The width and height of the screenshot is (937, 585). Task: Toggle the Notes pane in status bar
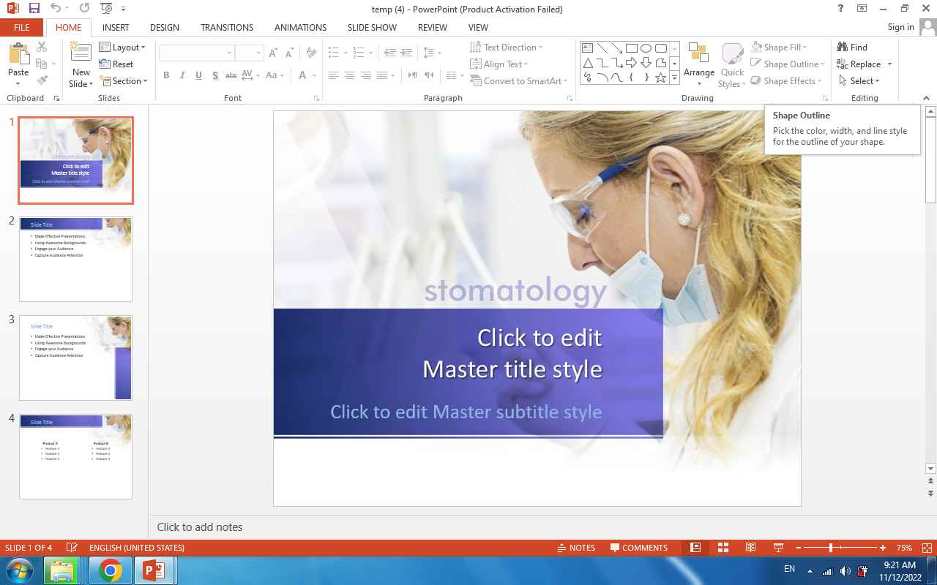point(575,548)
